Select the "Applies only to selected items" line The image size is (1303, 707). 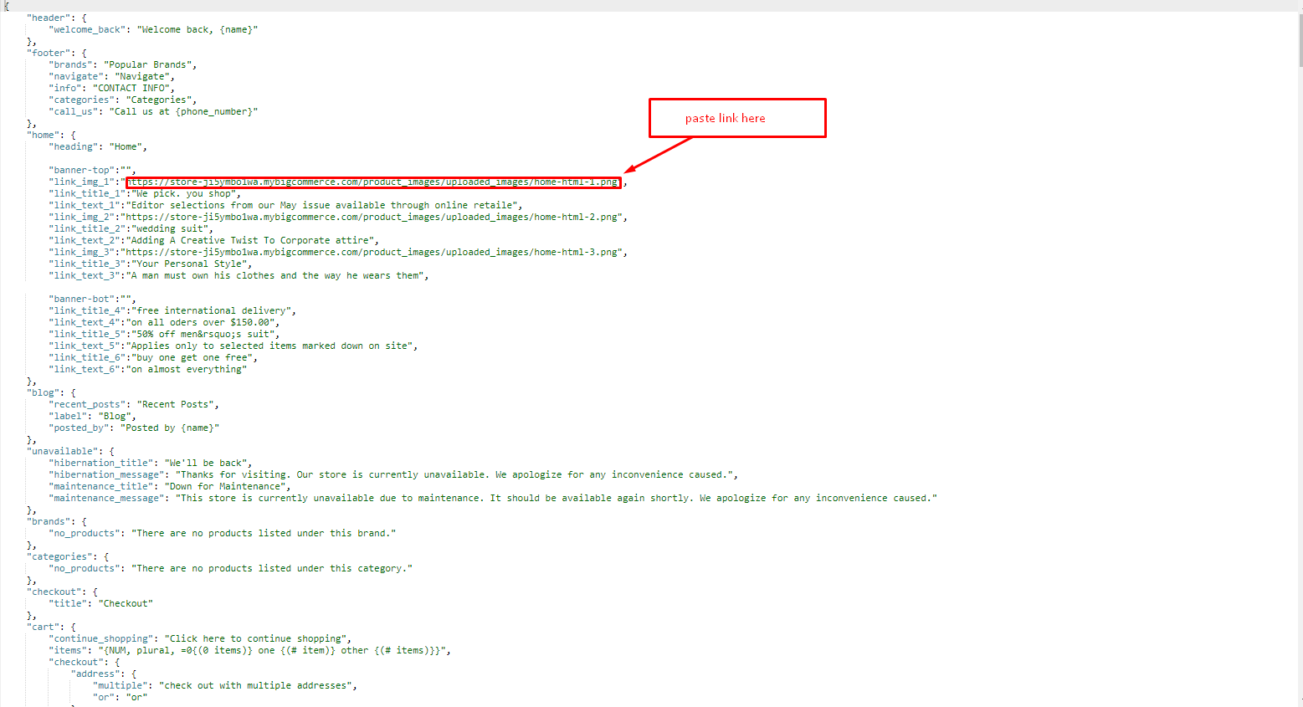click(x=233, y=346)
